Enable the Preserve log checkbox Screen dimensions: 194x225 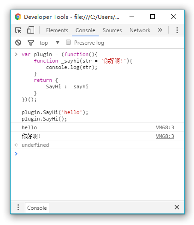(68, 42)
